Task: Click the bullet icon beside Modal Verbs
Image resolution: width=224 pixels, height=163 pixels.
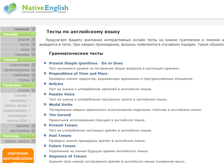Action: pyautogui.click(x=46, y=105)
